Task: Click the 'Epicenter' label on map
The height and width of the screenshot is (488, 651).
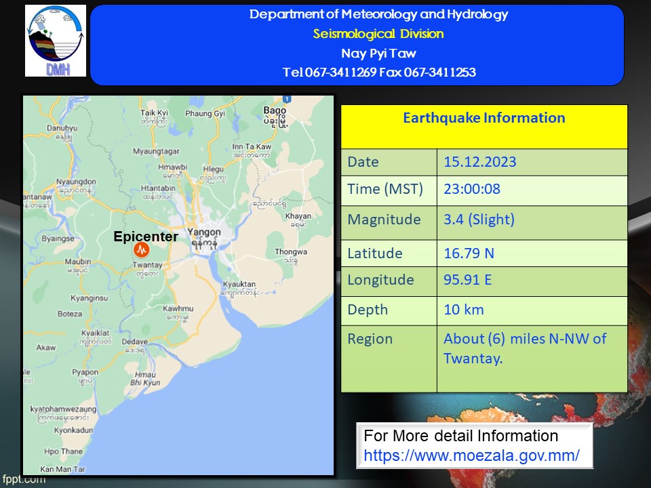Action: pos(146,237)
